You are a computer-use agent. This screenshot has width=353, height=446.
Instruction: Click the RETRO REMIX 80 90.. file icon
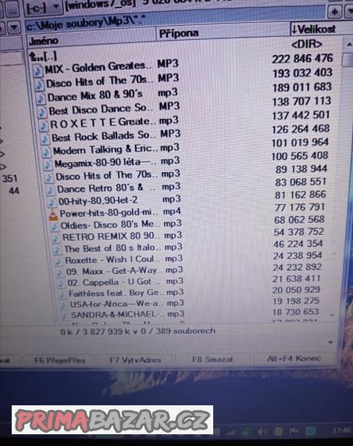tap(55, 238)
